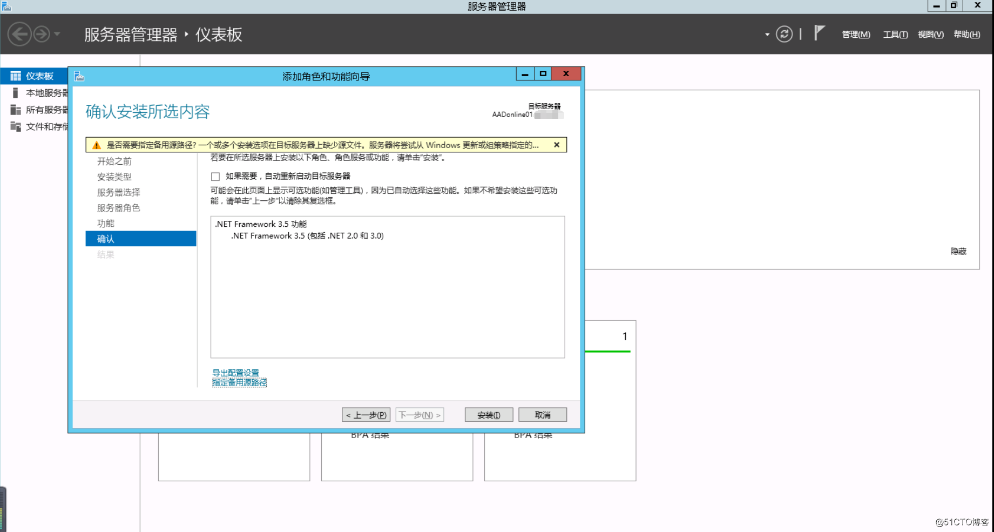Open the 工具(T) menu
This screenshot has width=994, height=532.
[x=895, y=35]
